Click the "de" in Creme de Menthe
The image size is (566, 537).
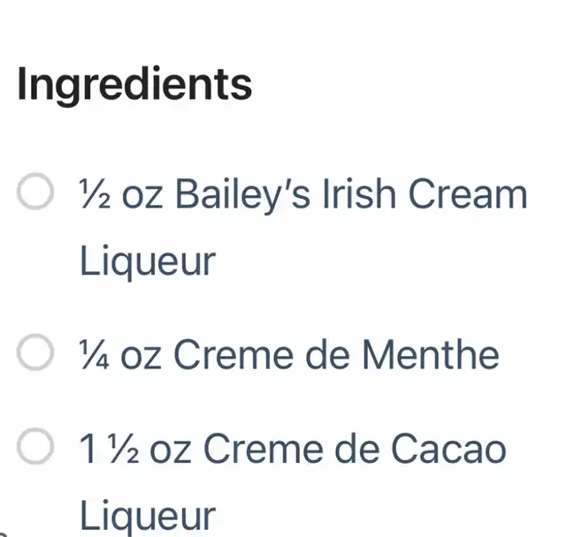coord(328,356)
